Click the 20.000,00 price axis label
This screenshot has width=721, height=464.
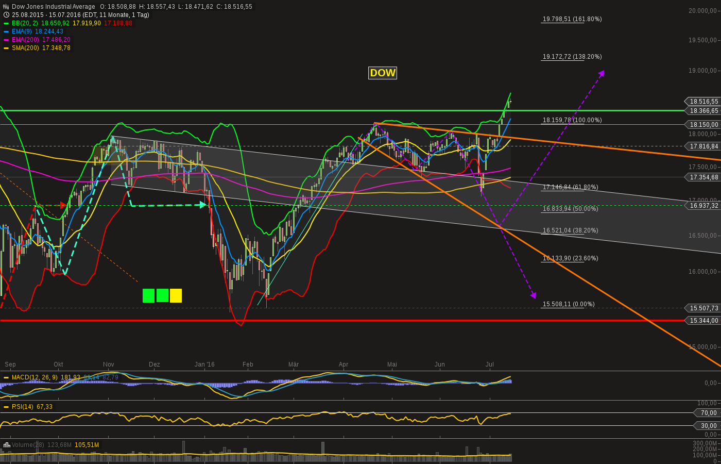pyautogui.click(x=703, y=11)
